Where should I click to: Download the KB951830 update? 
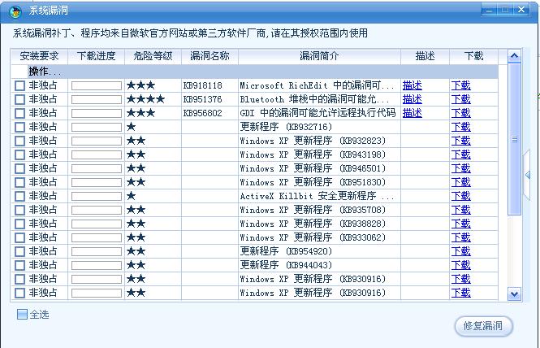tap(460, 182)
